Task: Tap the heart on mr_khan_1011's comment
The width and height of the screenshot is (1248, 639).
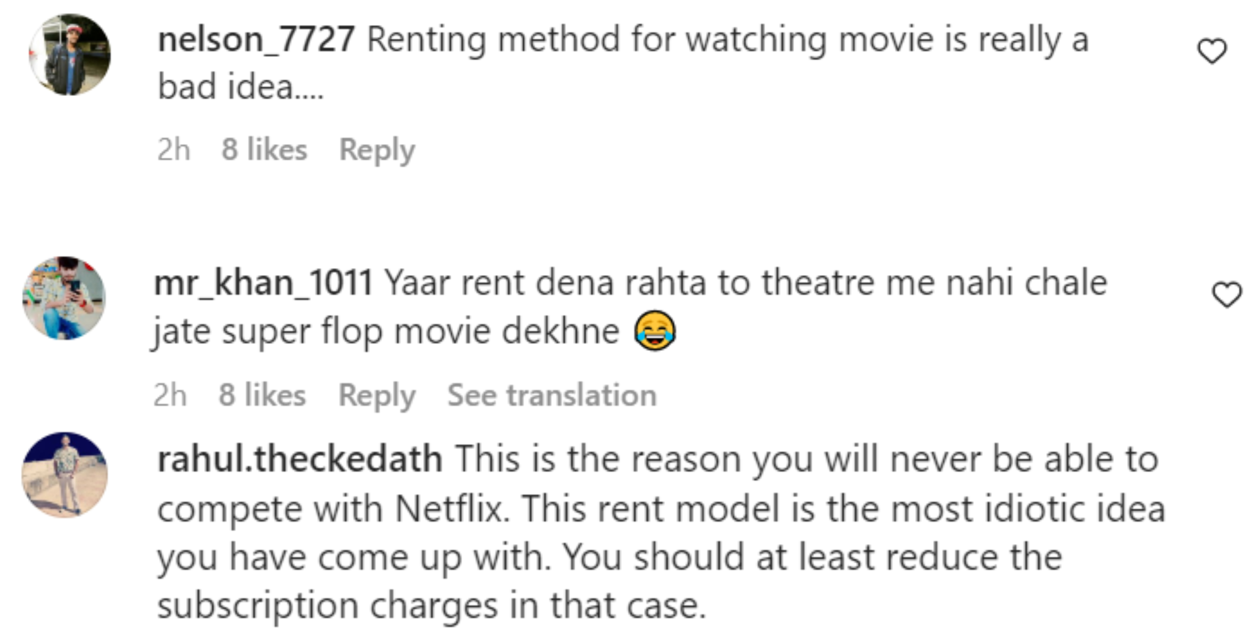Action: [x=1226, y=294]
